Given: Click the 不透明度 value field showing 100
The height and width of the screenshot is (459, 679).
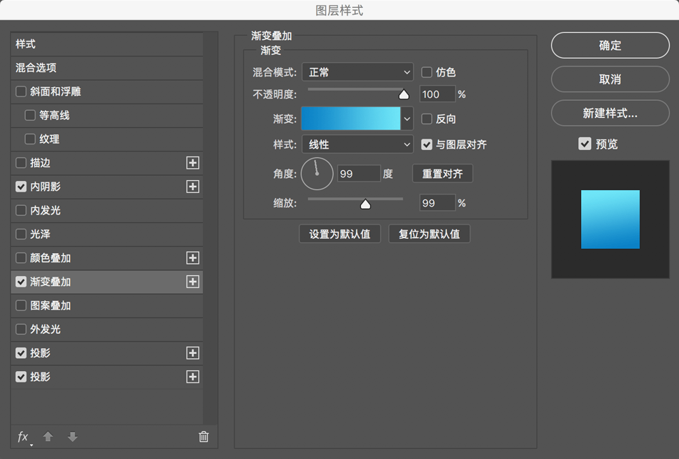Looking at the screenshot, I should pyautogui.click(x=437, y=94).
